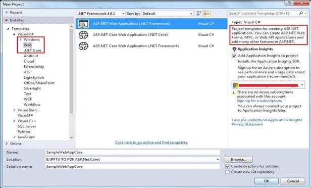The image size is (311, 188).
Task: Open Help me understand Application Insights link
Action: tap(267, 120)
